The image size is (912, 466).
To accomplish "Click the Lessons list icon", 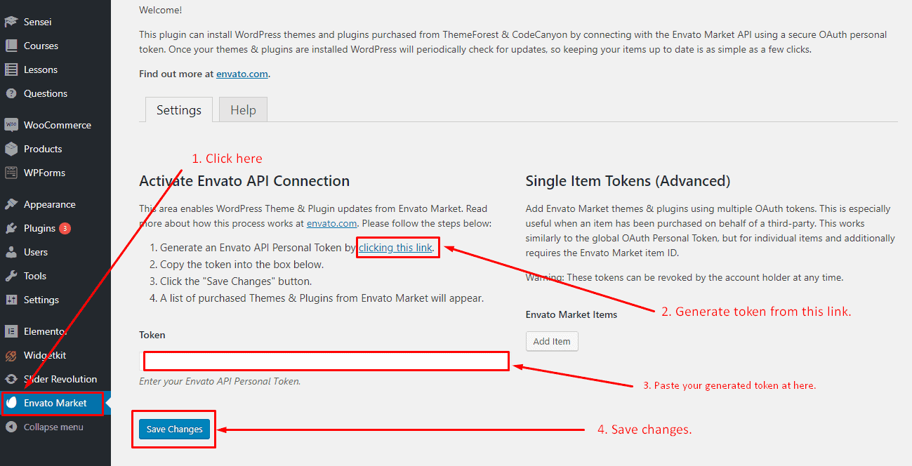I will (11, 69).
